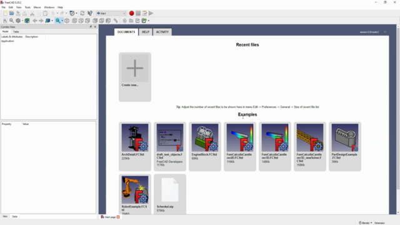The width and height of the screenshot is (400, 225).
Task: Switch to Tasks tab in Combo View
Action: [x=16, y=32]
